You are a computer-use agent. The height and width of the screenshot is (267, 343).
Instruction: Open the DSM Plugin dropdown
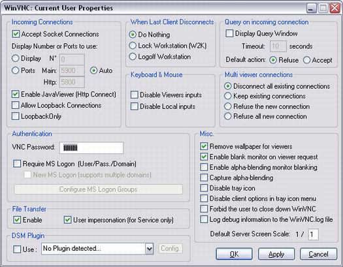click(97, 249)
